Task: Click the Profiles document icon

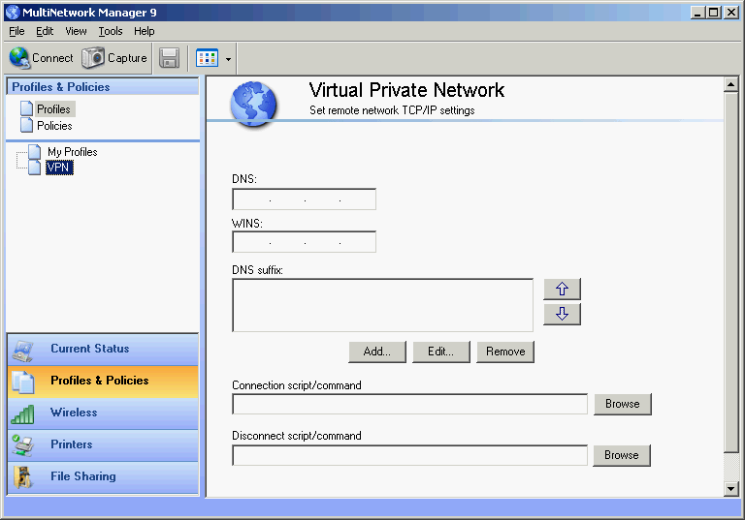Action: pyautogui.click(x=26, y=108)
